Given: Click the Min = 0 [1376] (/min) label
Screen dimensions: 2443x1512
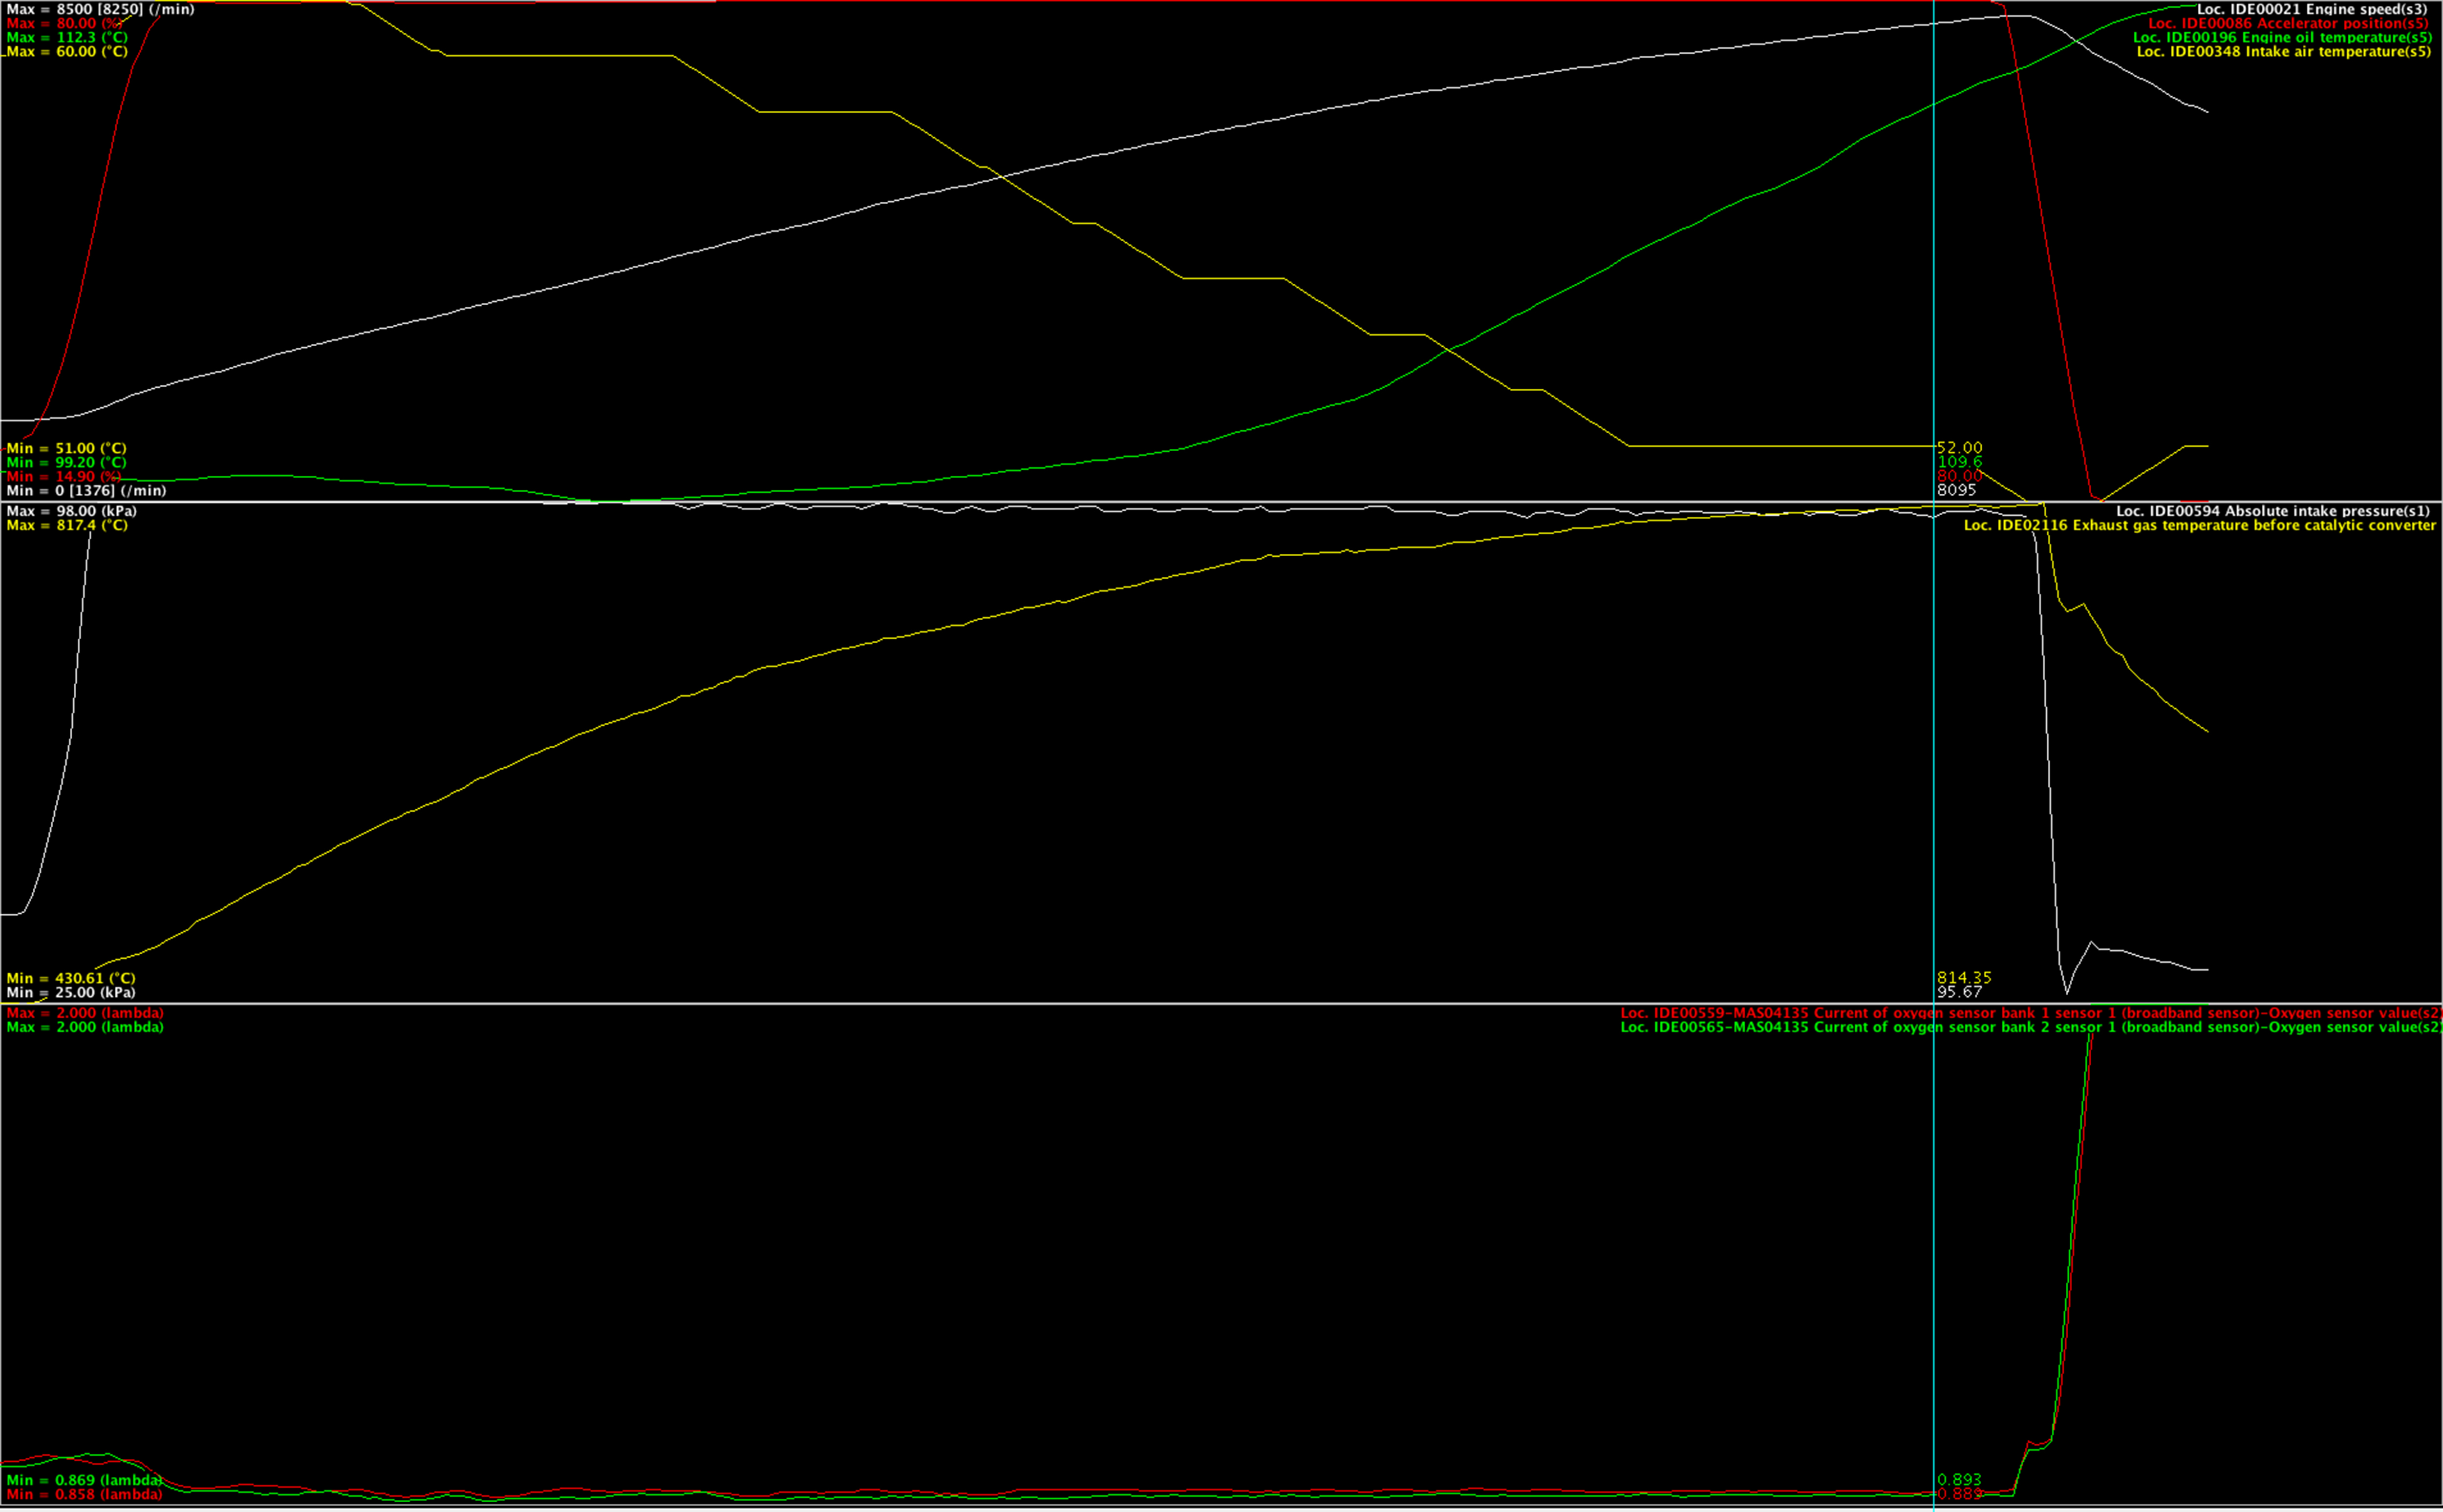Looking at the screenshot, I should (x=86, y=490).
